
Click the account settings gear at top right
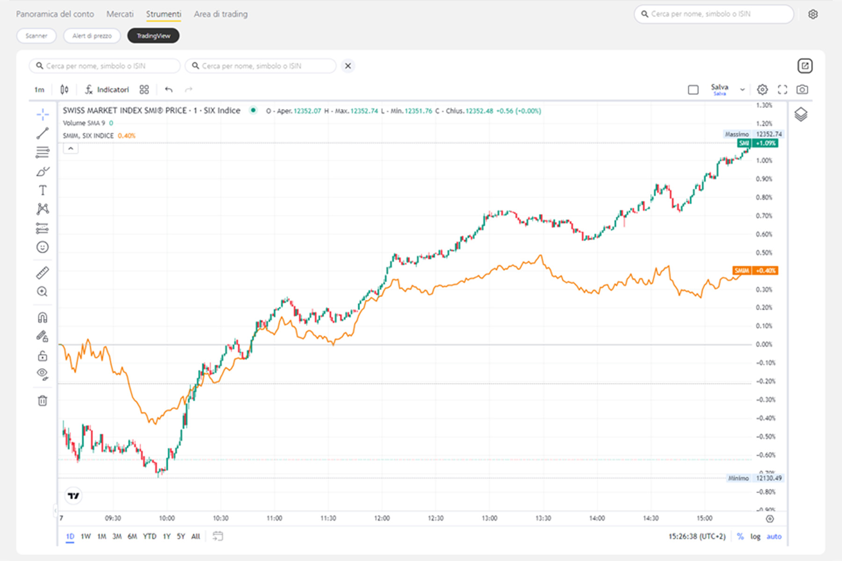coord(813,14)
